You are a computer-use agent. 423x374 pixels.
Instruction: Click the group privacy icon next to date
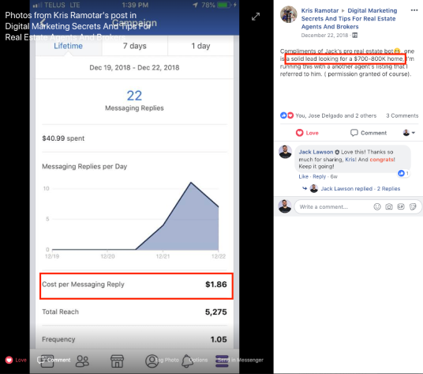click(x=355, y=35)
